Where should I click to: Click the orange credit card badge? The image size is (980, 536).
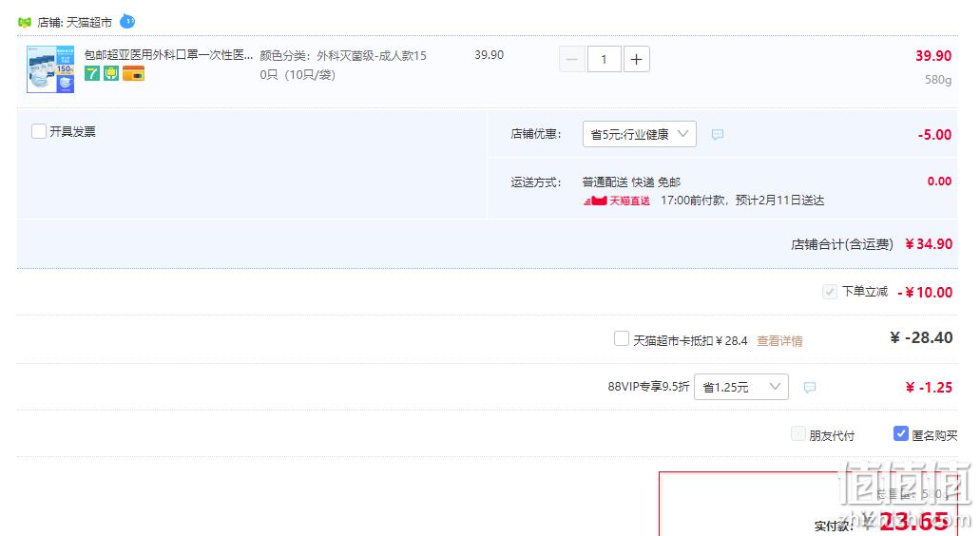[133, 74]
